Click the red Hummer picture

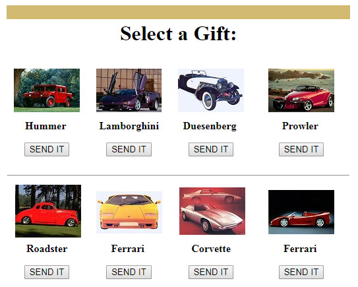pyautogui.click(x=47, y=90)
